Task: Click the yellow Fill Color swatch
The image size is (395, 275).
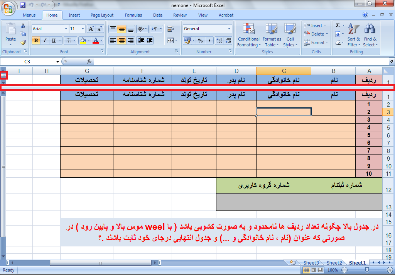Action: point(83,41)
